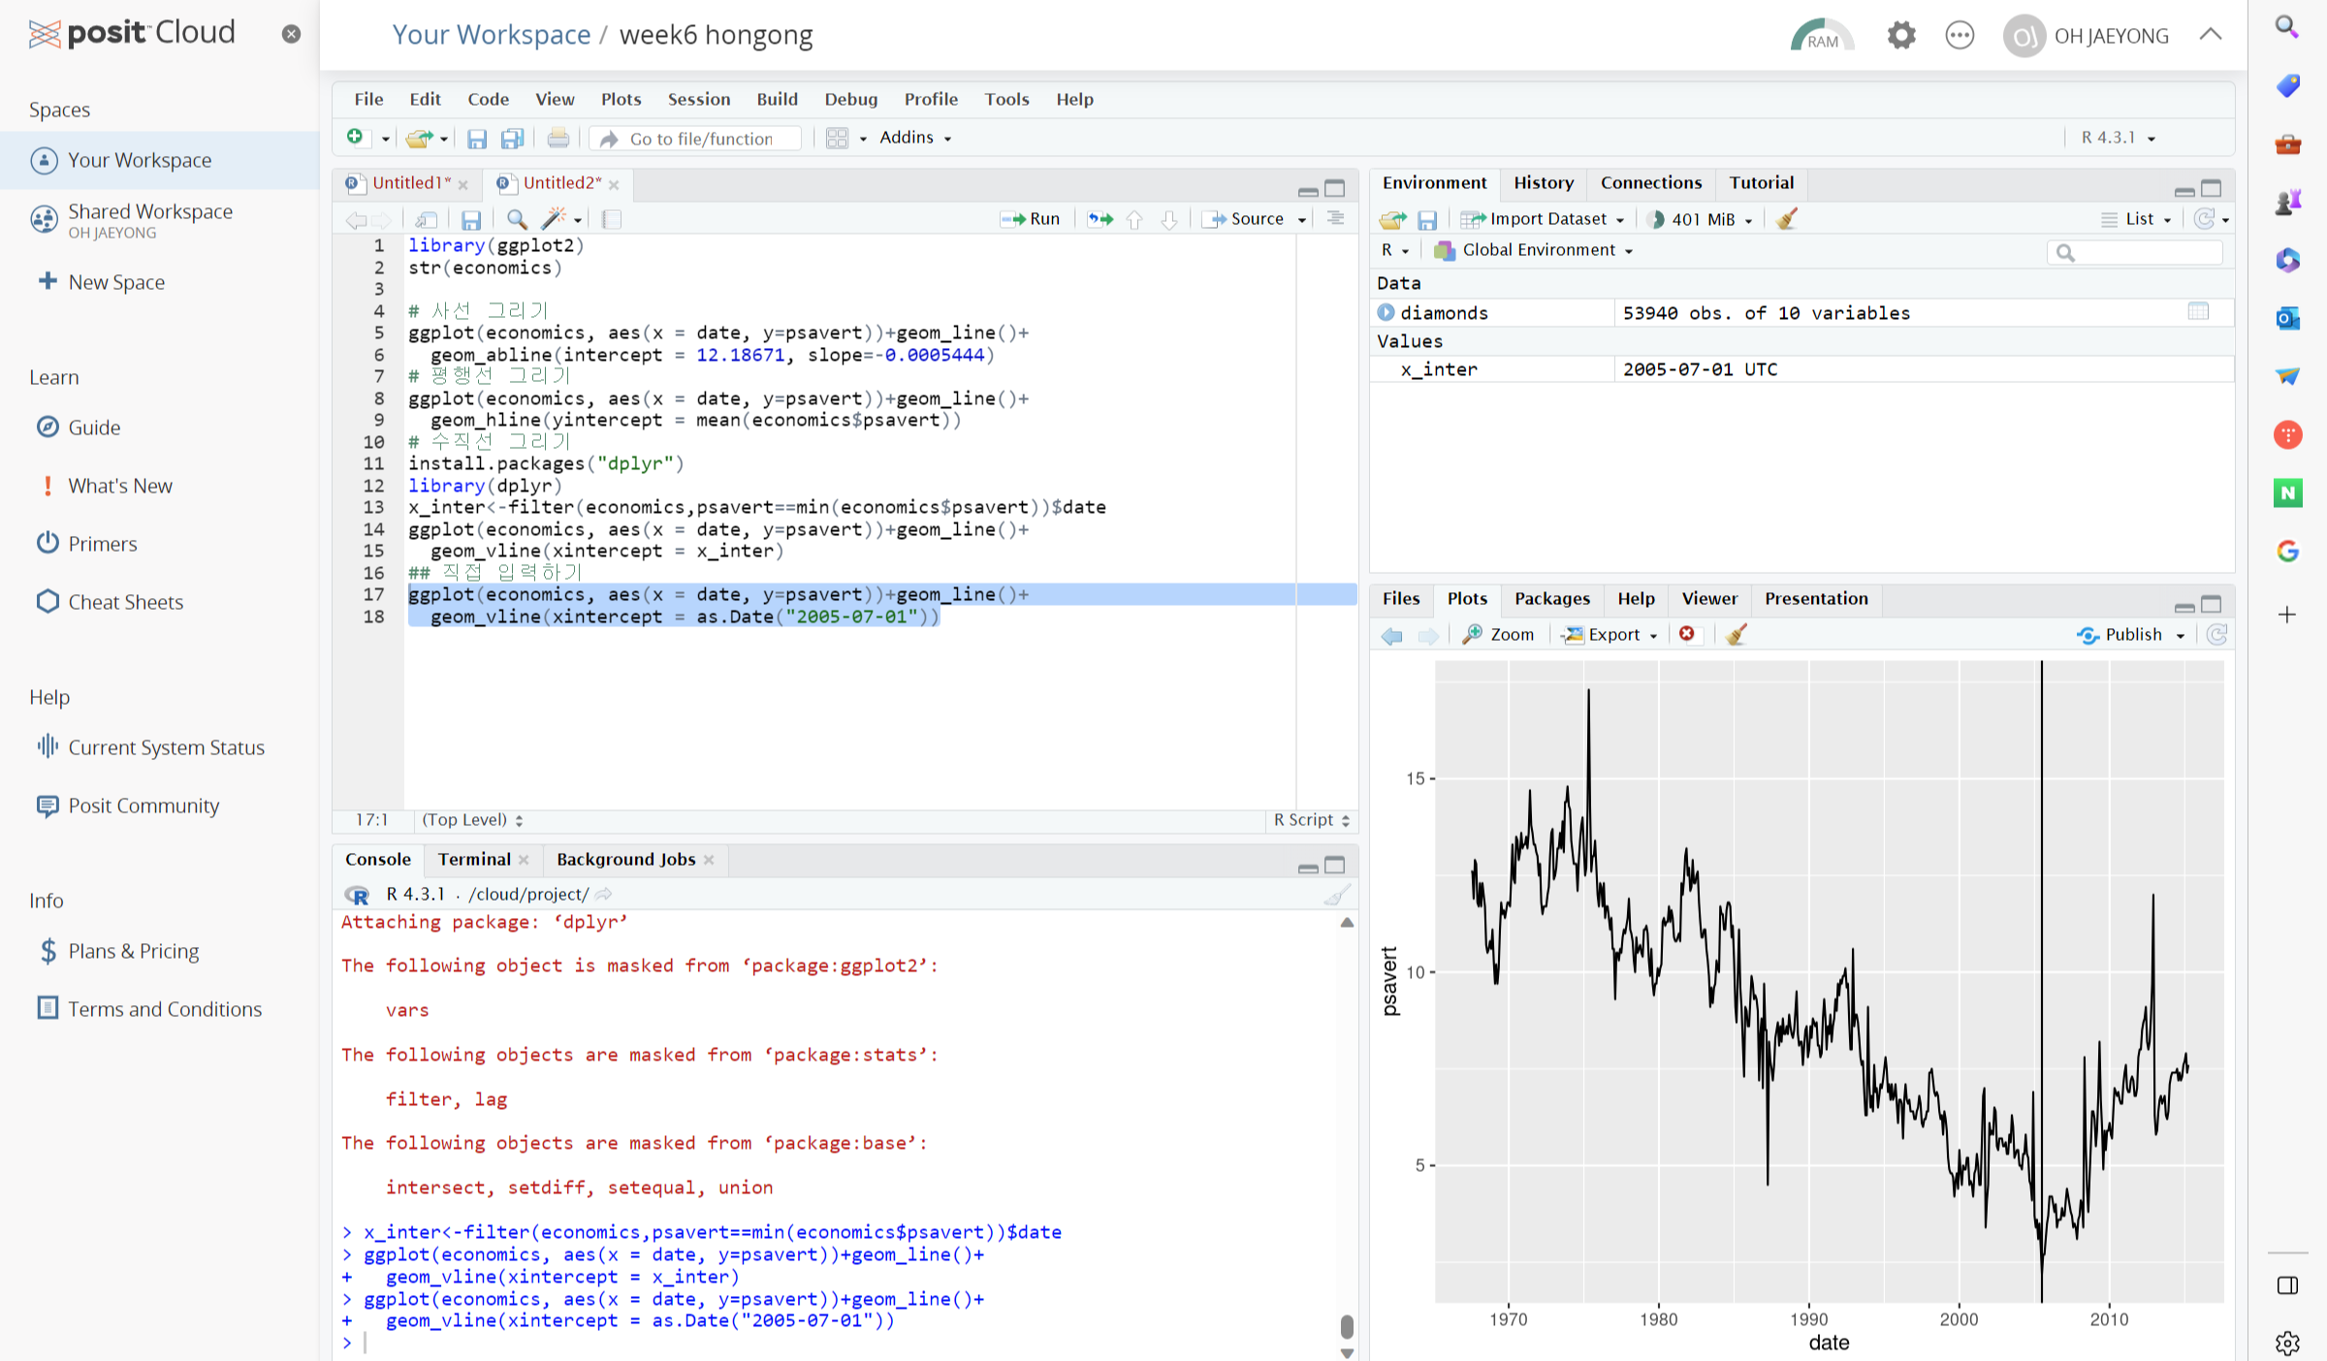Toggle the document outline button in editor

(1335, 219)
